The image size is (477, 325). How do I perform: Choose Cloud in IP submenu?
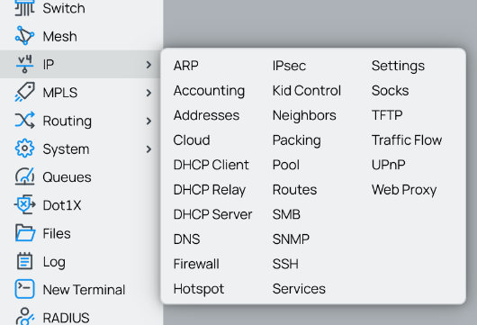tap(192, 140)
